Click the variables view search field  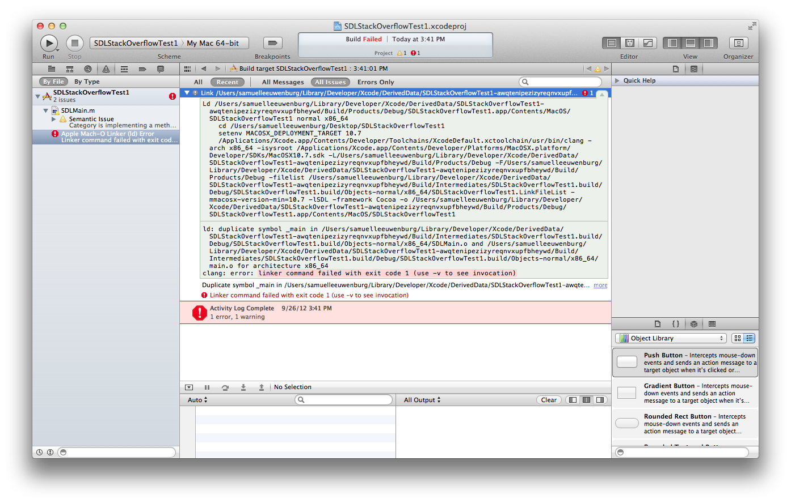tap(344, 400)
